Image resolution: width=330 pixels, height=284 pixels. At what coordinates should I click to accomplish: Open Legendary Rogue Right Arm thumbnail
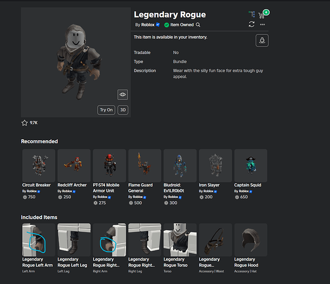point(110,240)
